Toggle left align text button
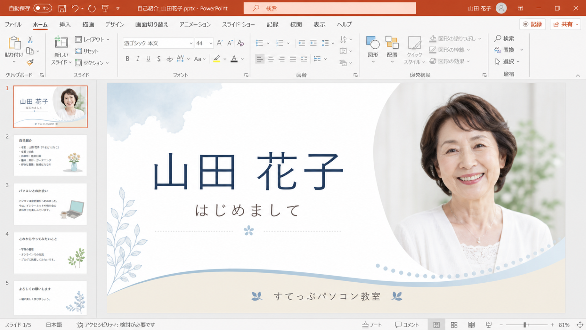The image size is (586, 330). pyautogui.click(x=260, y=59)
